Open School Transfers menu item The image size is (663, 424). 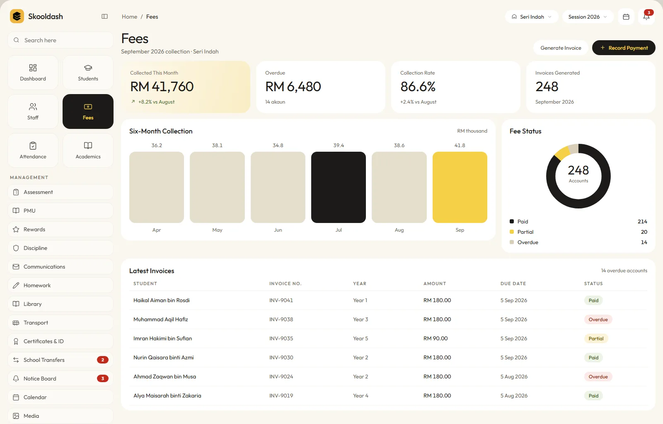point(60,360)
